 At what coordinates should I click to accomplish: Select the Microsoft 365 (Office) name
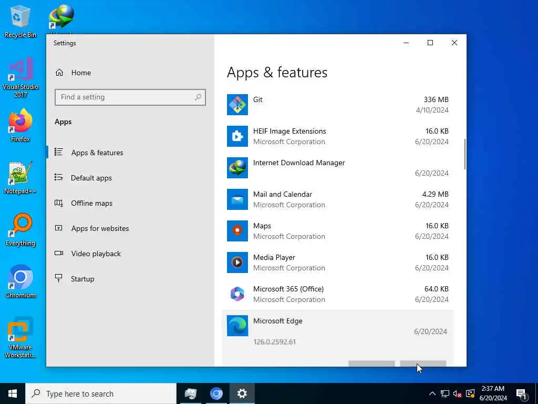(x=288, y=289)
